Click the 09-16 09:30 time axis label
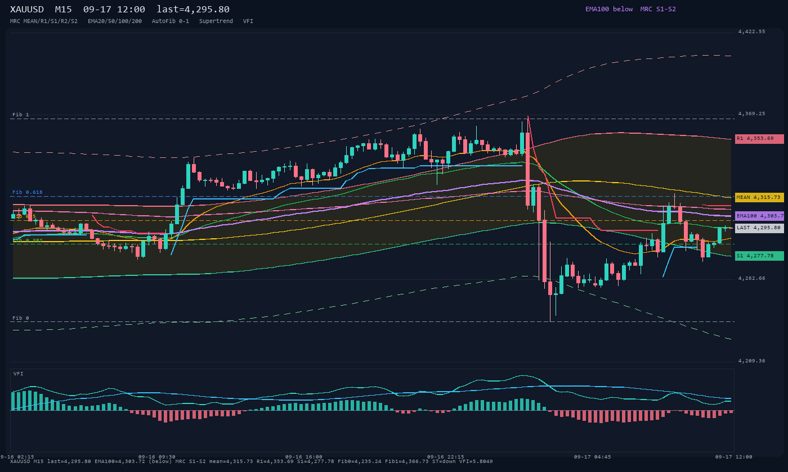 (157, 457)
